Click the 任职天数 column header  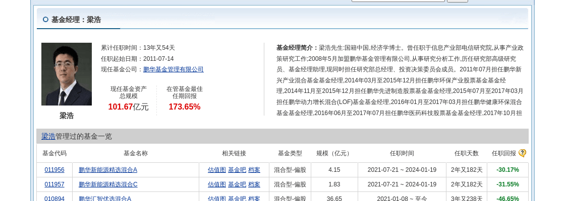(466, 153)
